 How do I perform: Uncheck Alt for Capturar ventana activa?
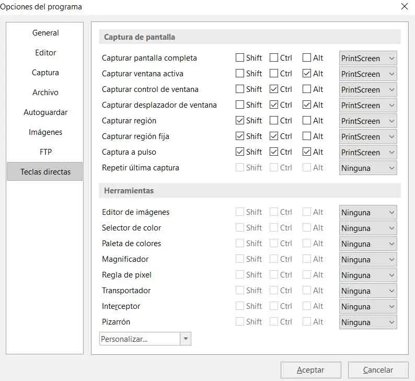point(307,74)
